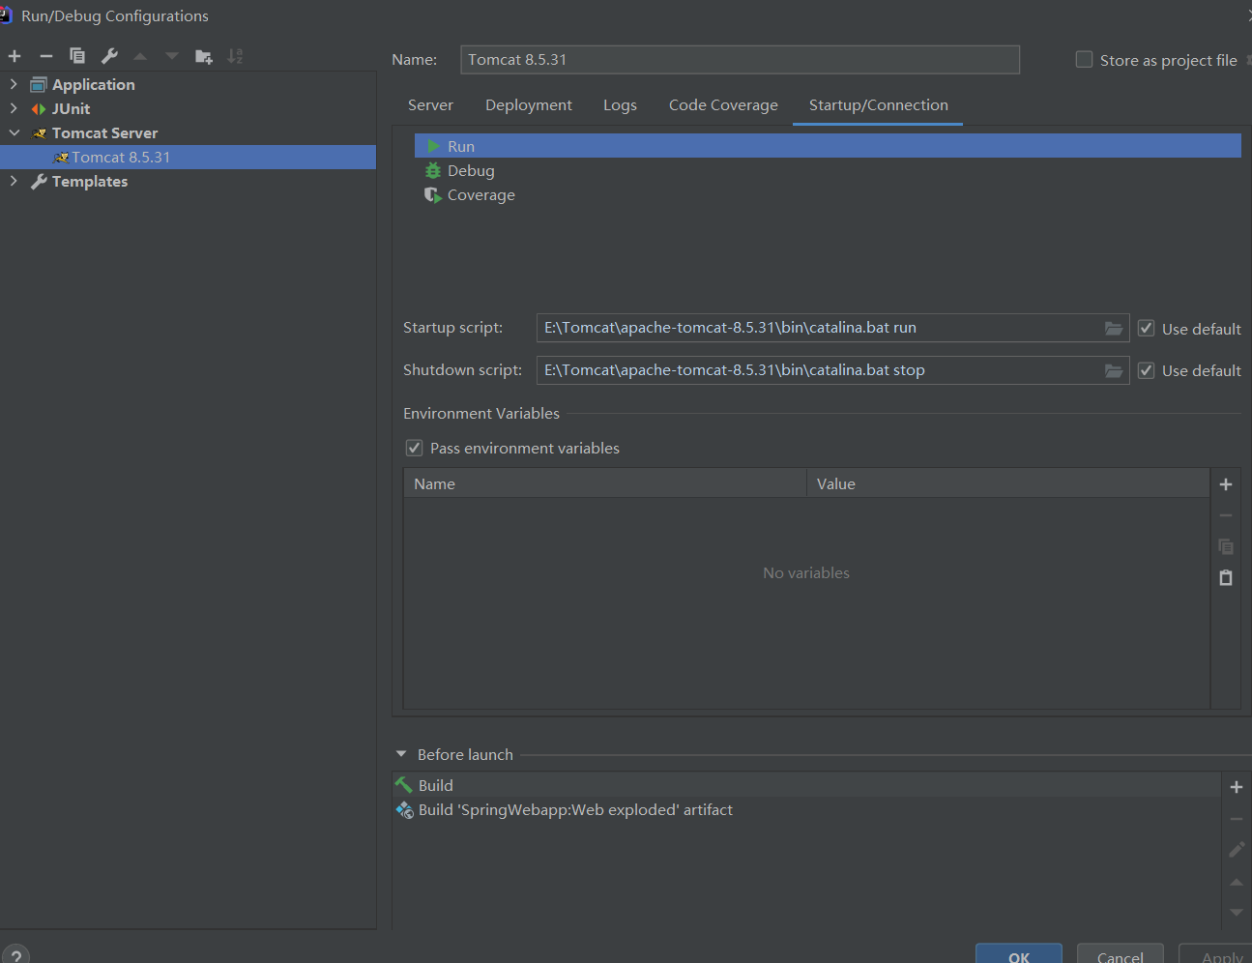Remove the selected configuration with minus icon
Screen dimensions: 1252x963
pos(45,56)
